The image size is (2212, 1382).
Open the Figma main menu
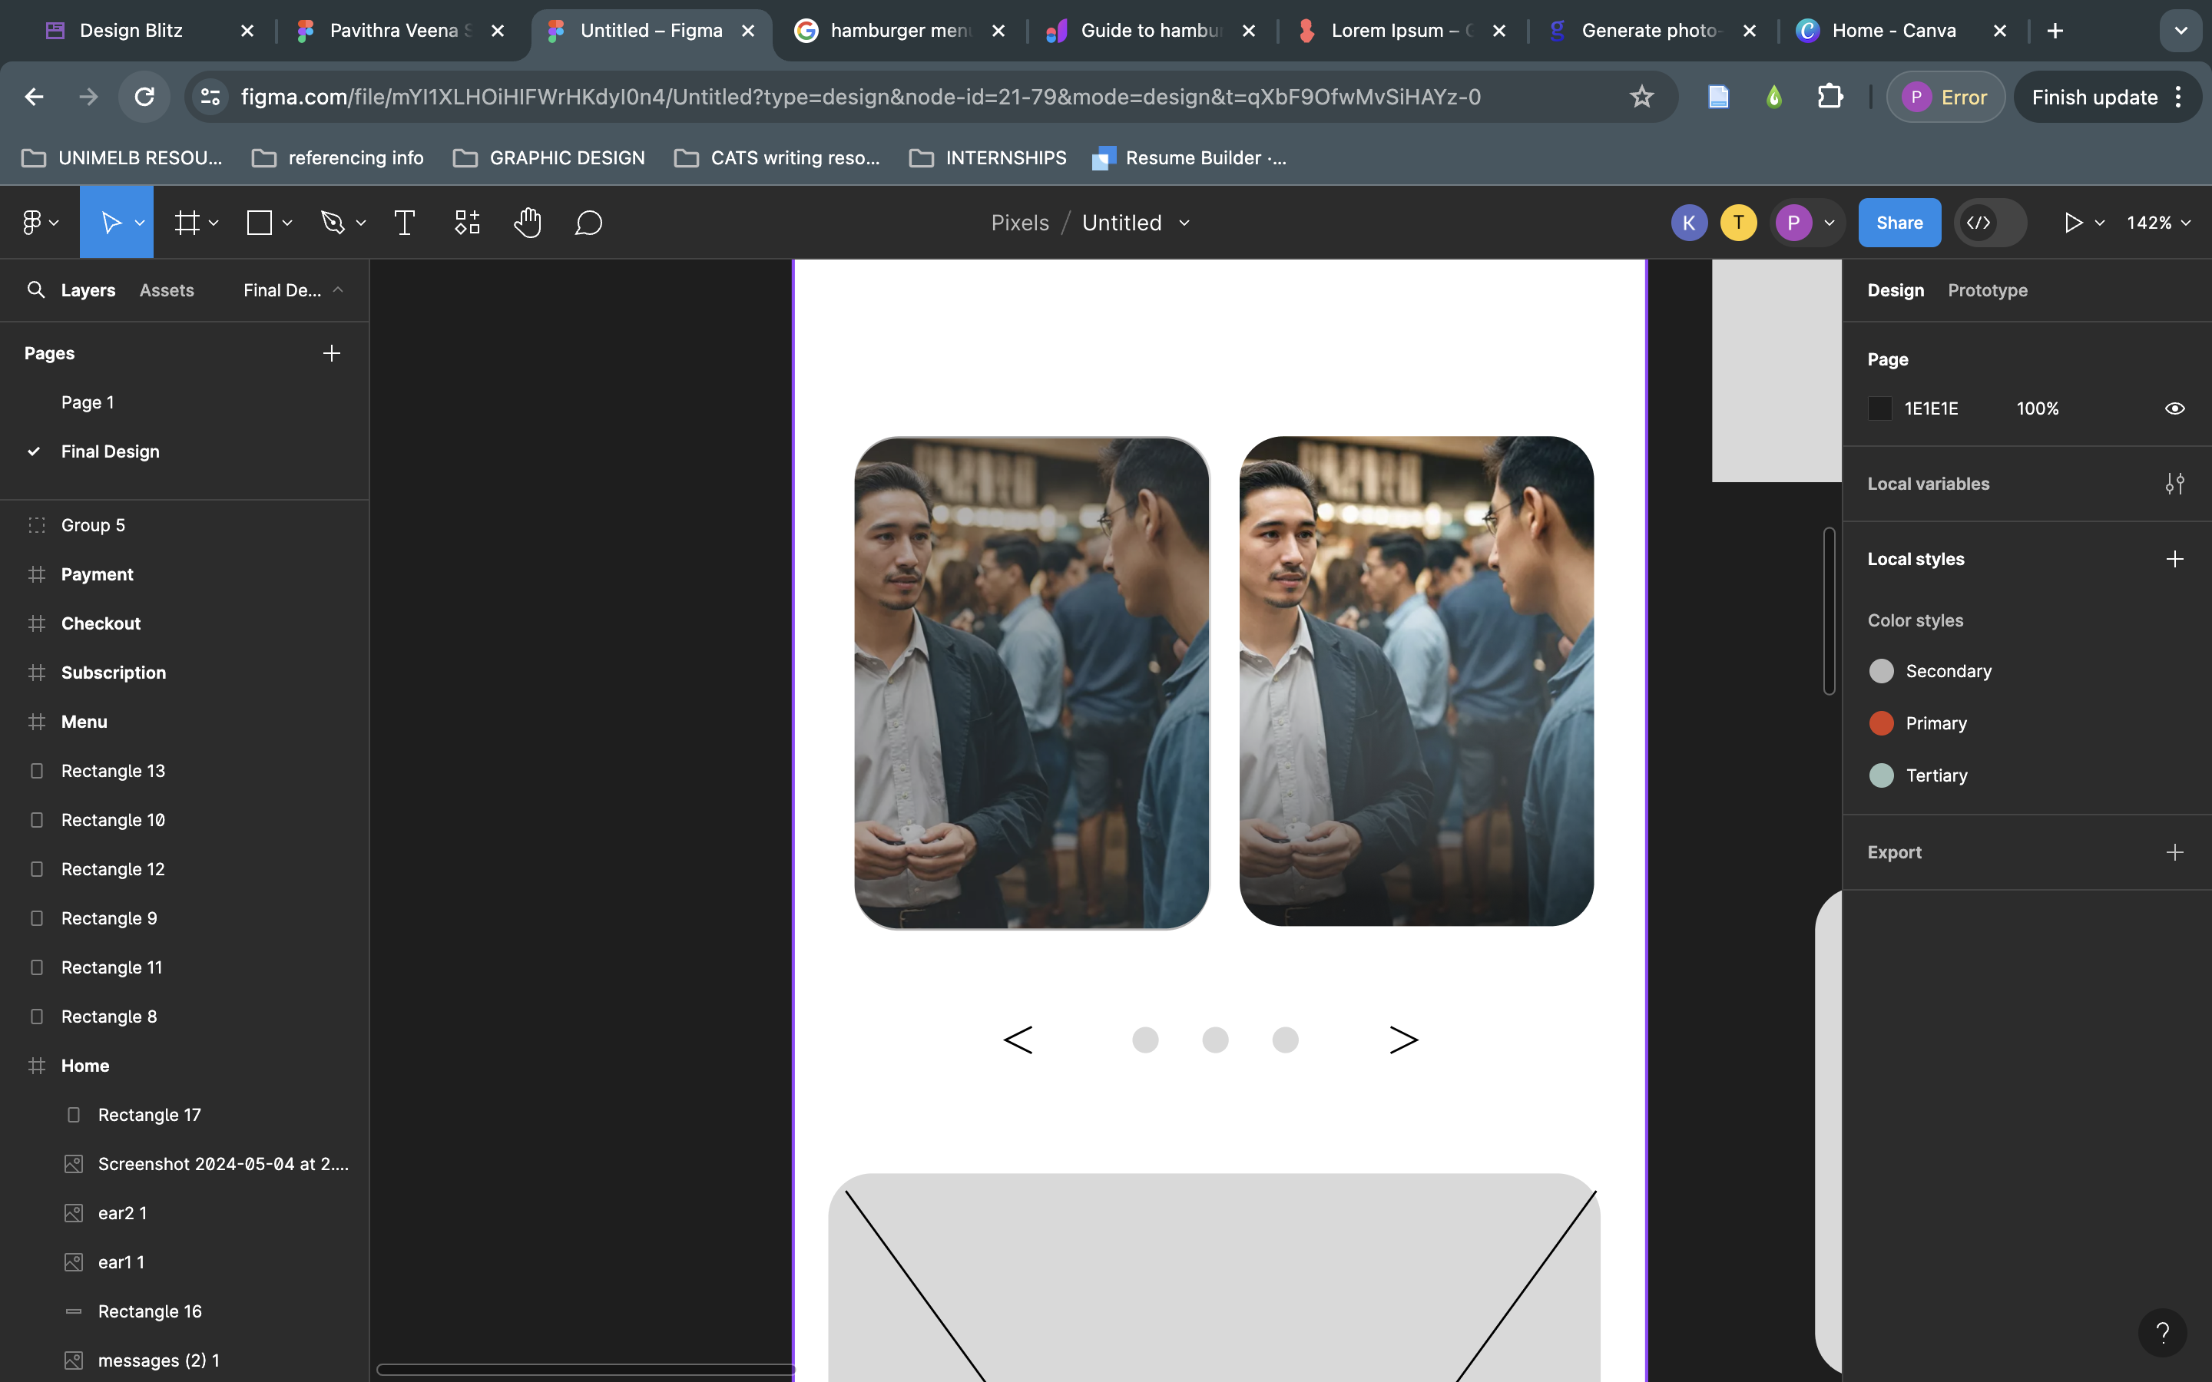pos(39,222)
